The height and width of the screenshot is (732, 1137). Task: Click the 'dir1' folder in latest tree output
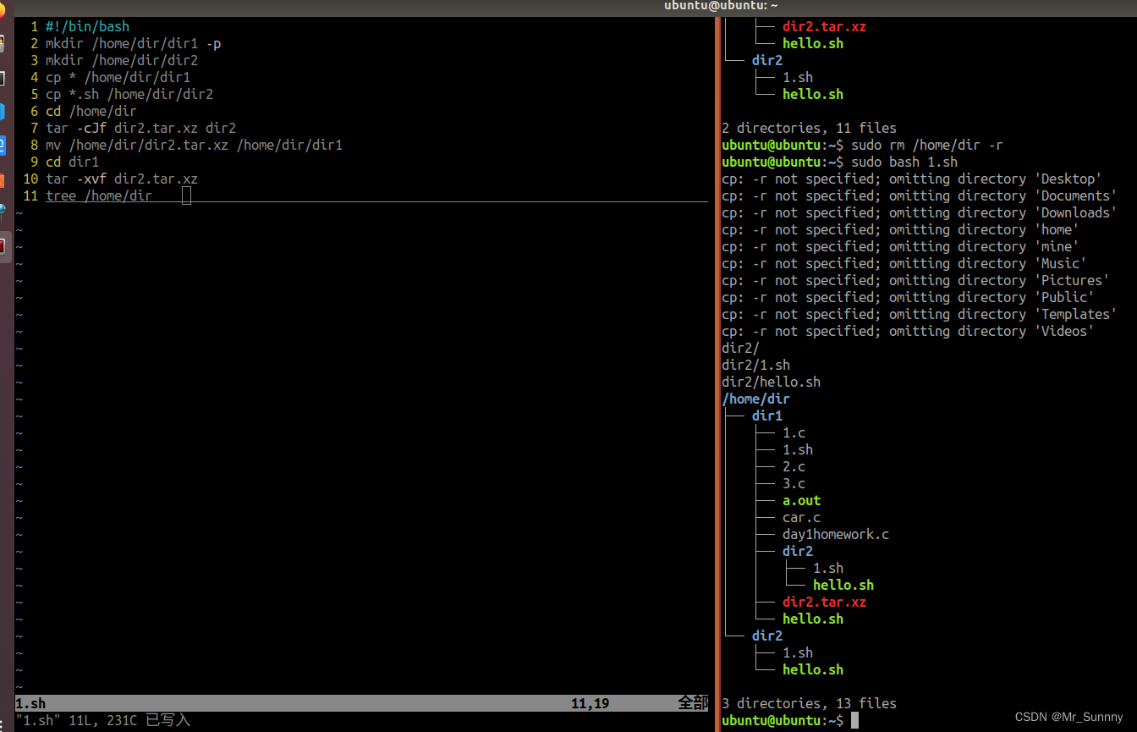[767, 416]
